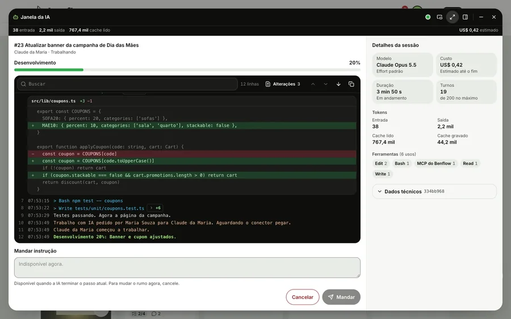Click the comment count 2 in background window
This screenshot has width=511, height=319.
(x=156, y=313)
